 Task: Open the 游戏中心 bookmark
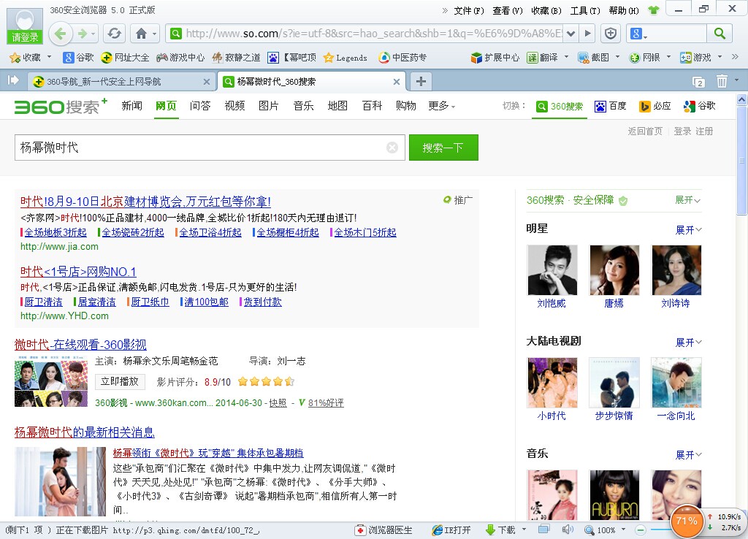click(180, 58)
